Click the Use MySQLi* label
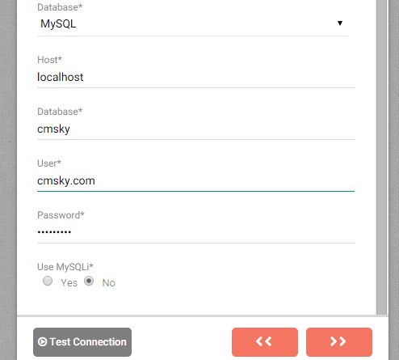 pyautogui.click(x=65, y=267)
